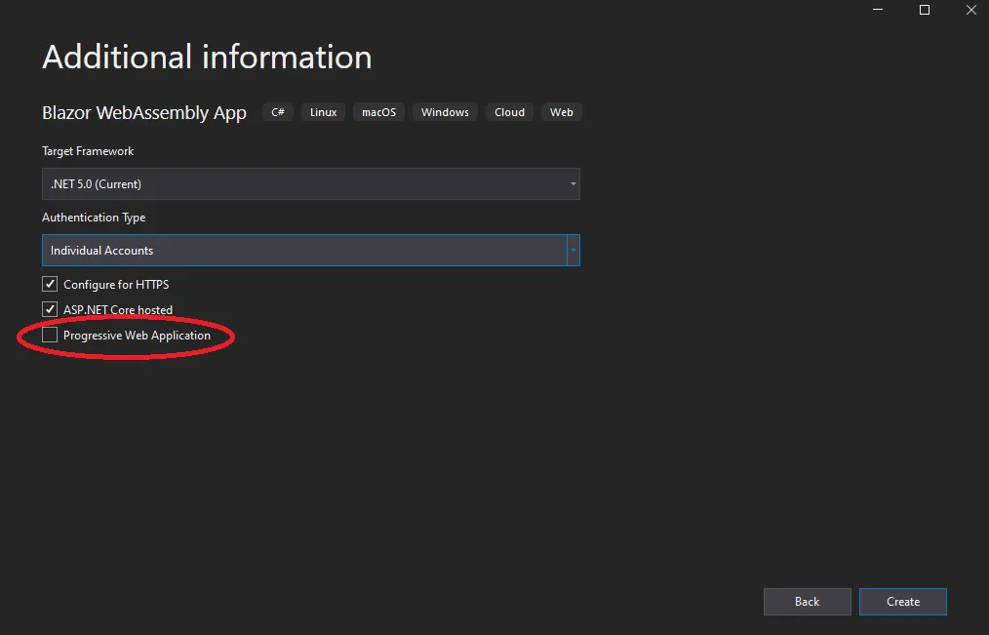Go Back to previous step
Viewport: 989px width, 635px height.
click(x=808, y=602)
